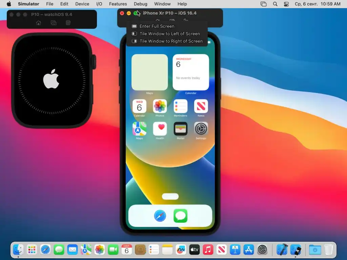
Task: Open News in the macOS Dock
Action: point(222,250)
